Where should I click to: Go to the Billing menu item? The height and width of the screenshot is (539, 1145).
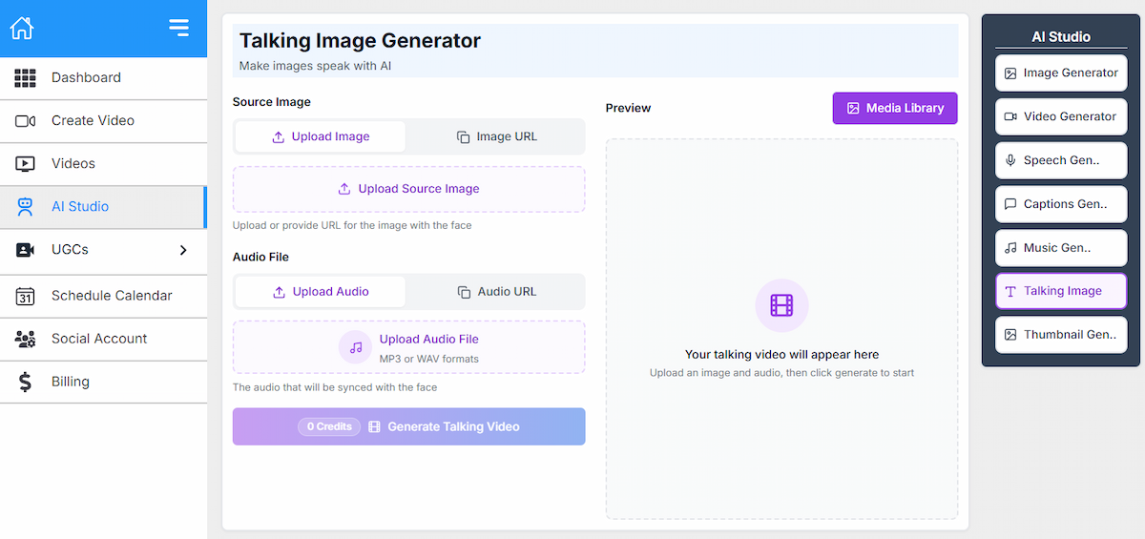[103, 382]
